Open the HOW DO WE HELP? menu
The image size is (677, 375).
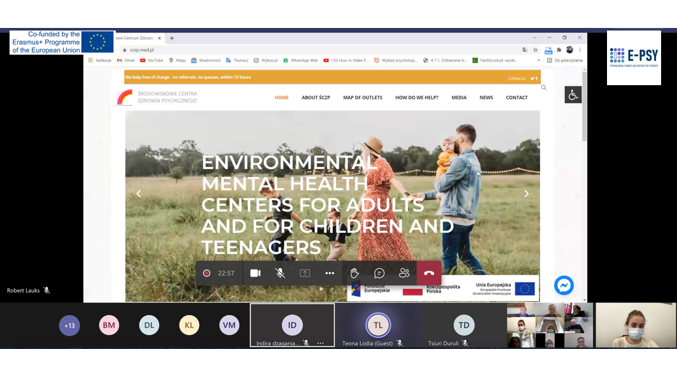417,97
